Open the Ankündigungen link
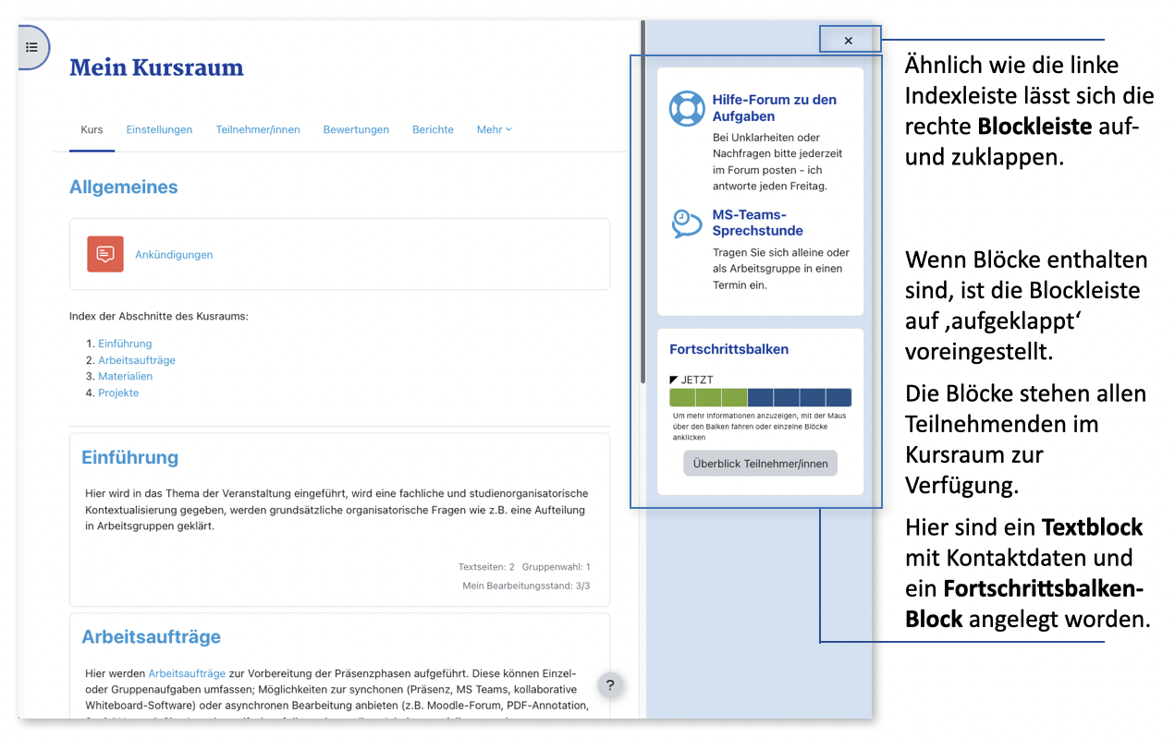Image resolution: width=1175 pixels, height=749 pixels. pos(174,255)
